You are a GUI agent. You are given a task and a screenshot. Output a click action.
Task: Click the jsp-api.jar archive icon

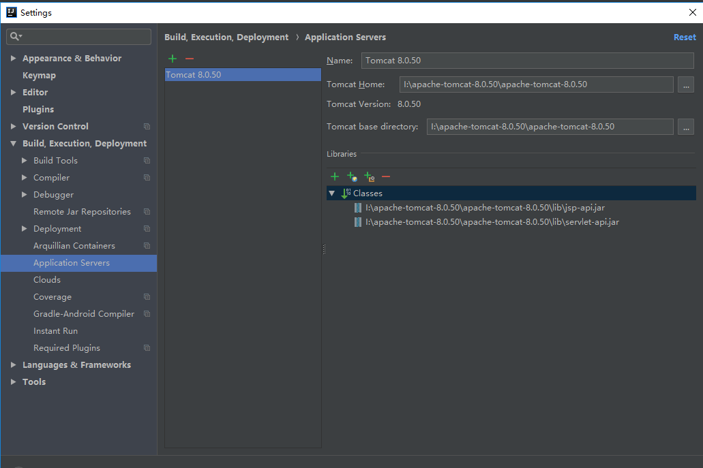(358, 208)
